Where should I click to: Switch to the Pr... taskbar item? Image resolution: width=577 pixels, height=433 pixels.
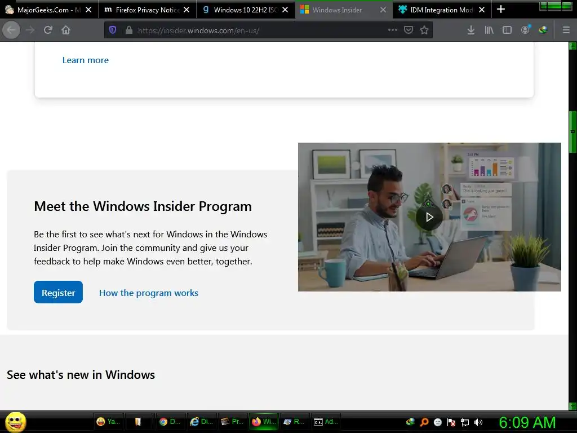tap(233, 422)
